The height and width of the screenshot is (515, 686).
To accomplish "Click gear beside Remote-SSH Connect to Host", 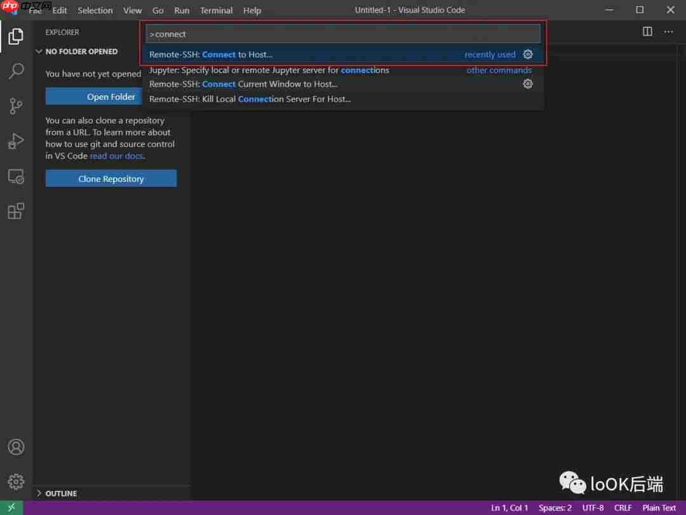I will [x=528, y=54].
